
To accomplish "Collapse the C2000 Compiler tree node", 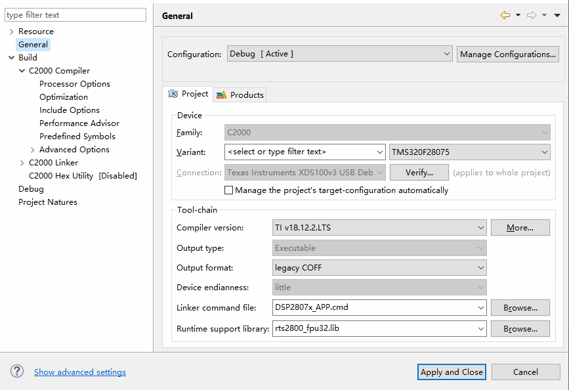I will click(22, 71).
